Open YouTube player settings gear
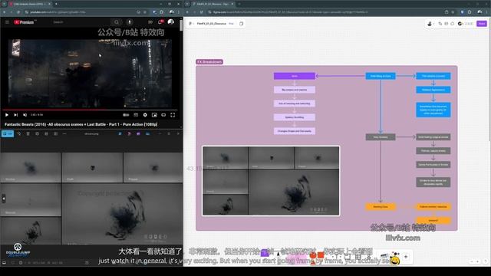The image size is (491, 276). pos(145,115)
